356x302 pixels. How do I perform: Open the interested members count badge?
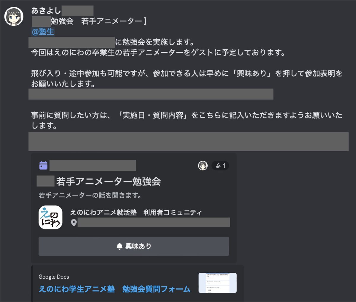(220, 166)
